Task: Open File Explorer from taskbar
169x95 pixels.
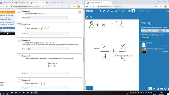Action: [12, 93]
